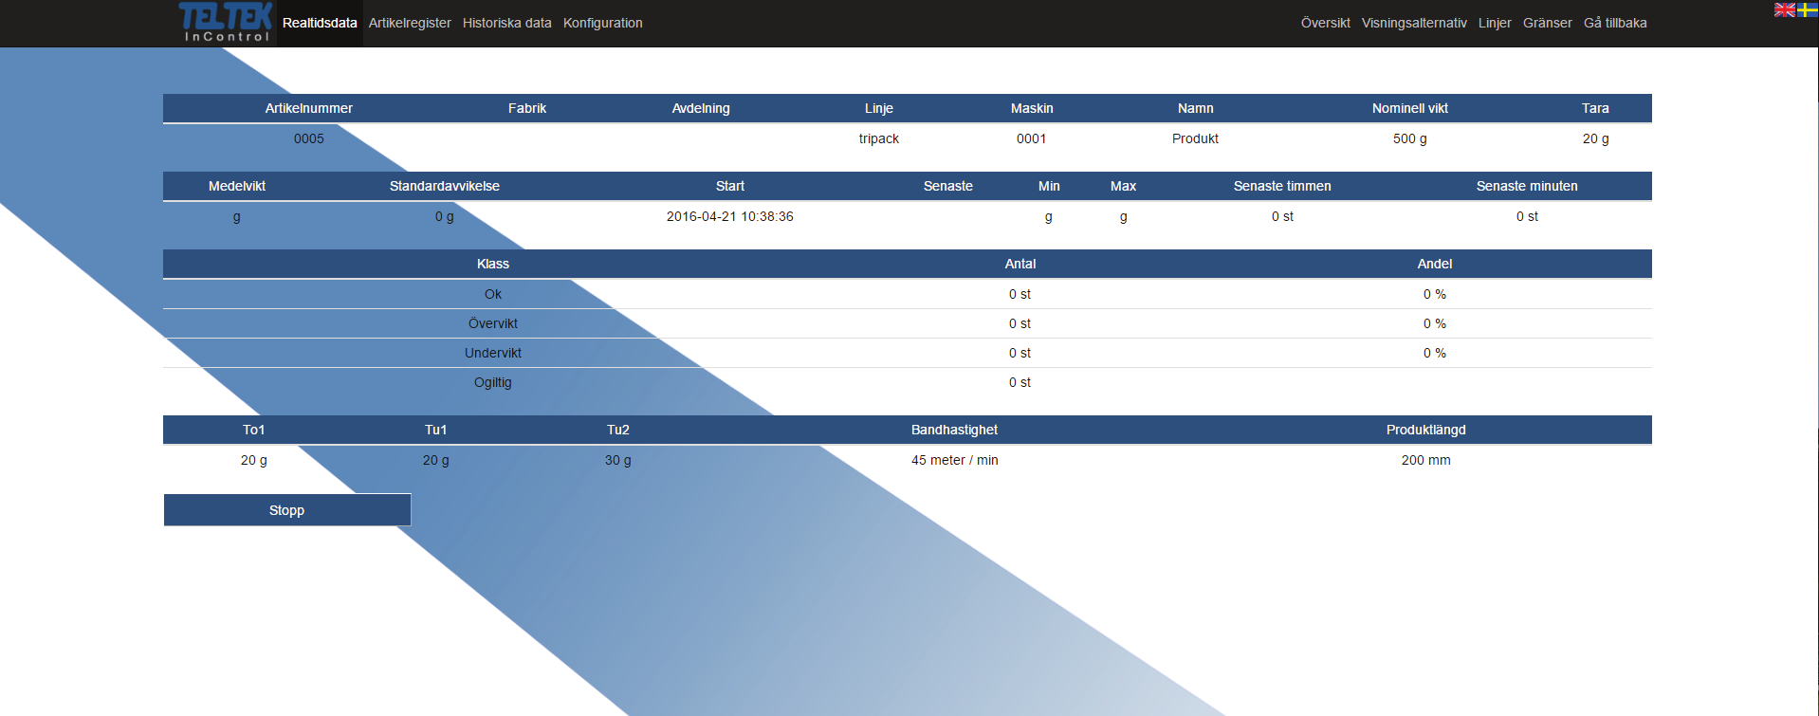The height and width of the screenshot is (716, 1819).
Task: Click the Tu1 column header
Action: click(x=436, y=430)
